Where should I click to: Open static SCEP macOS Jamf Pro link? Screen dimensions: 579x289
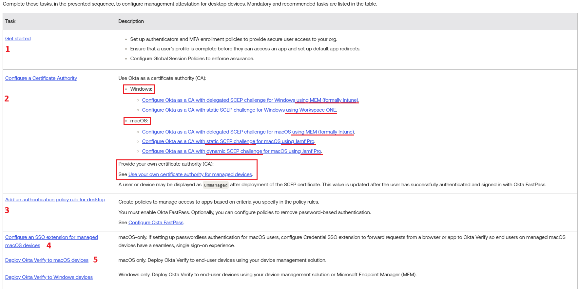pos(228,141)
